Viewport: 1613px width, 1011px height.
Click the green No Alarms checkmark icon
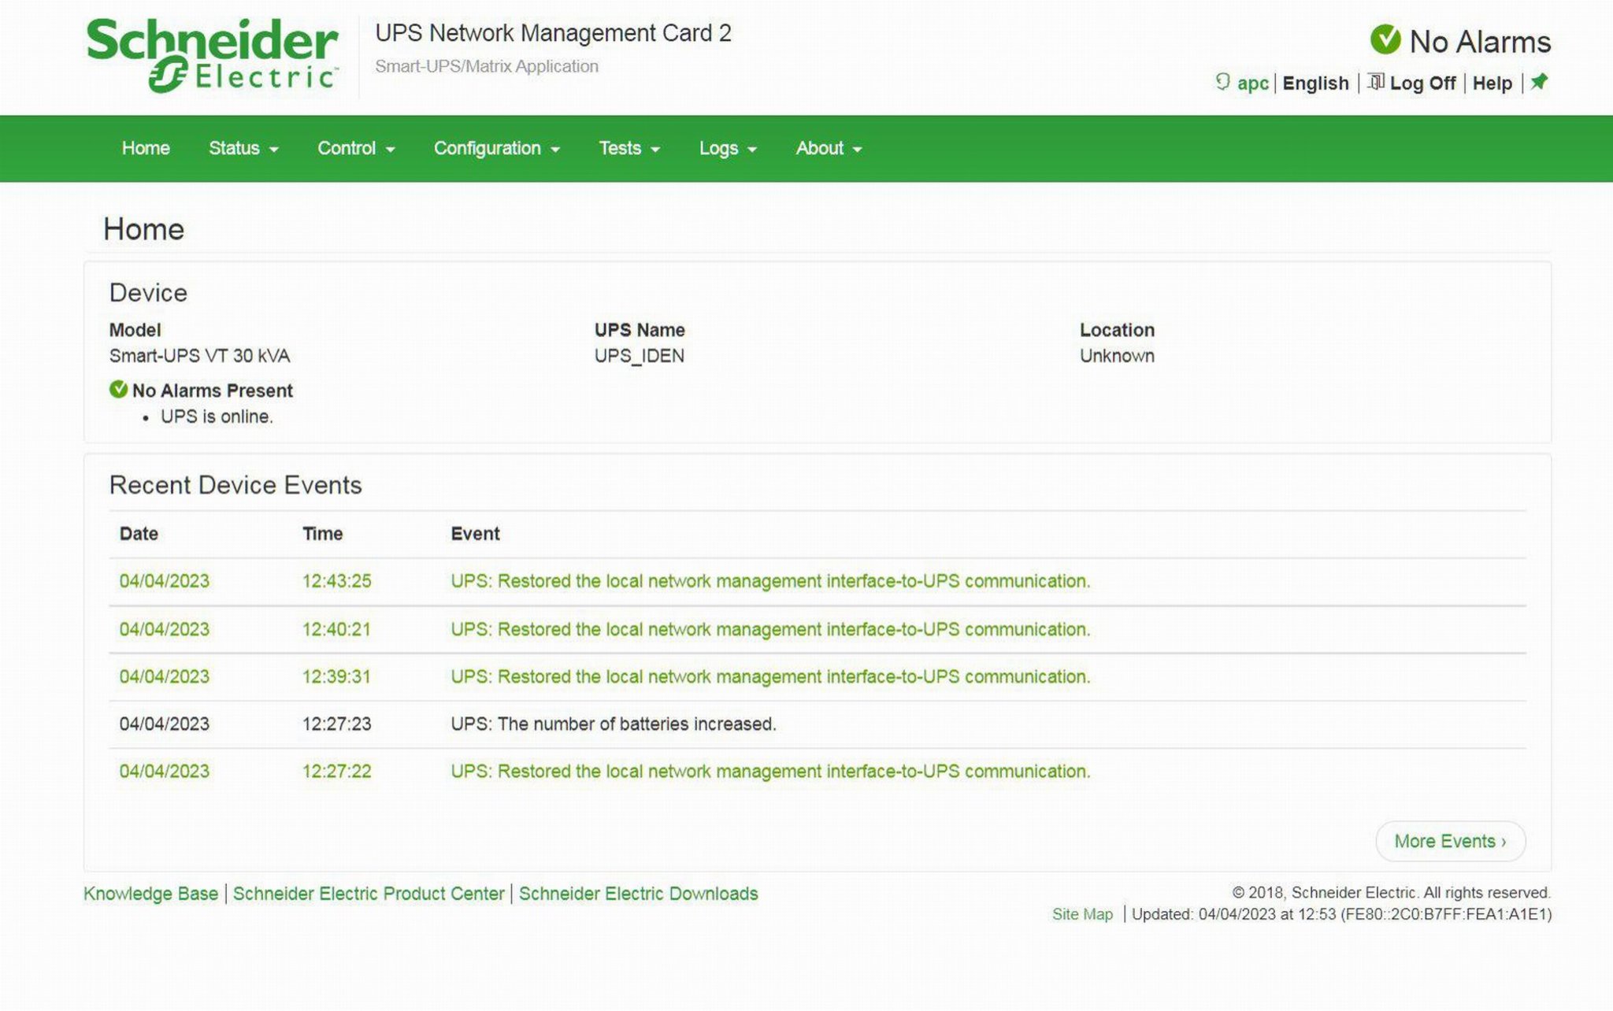click(1385, 39)
